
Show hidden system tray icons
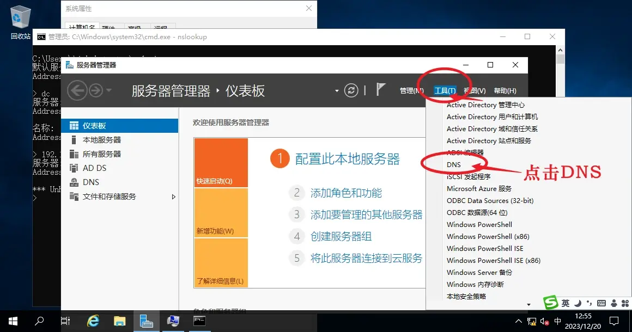click(x=518, y=321)
